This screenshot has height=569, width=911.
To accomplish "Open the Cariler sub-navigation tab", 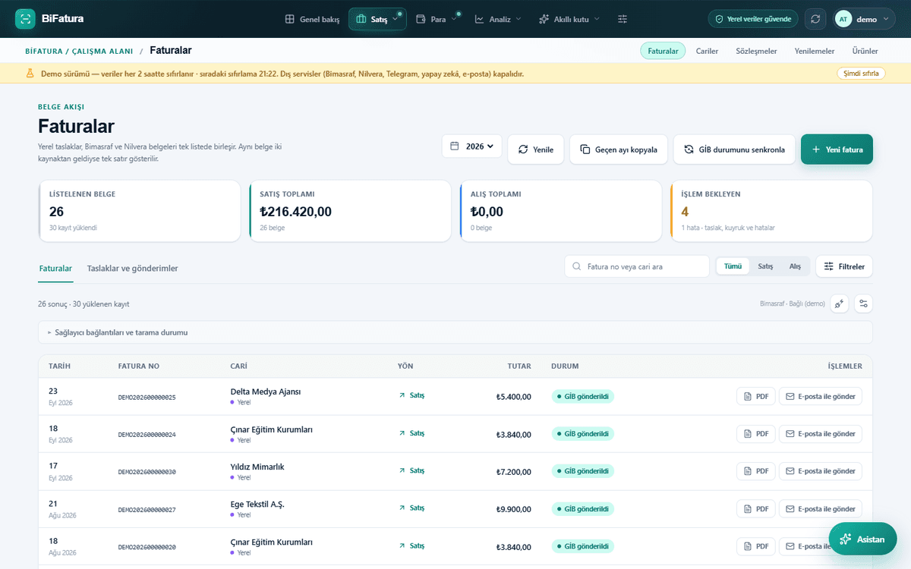I will tap(707, 51).
